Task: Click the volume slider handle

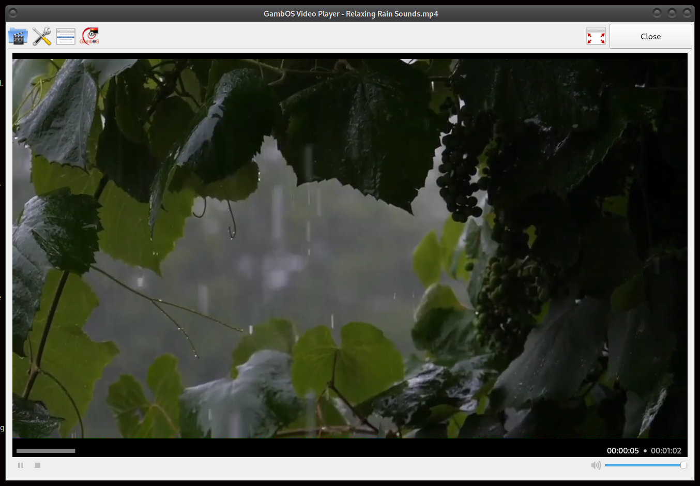Action: (683, 465)
